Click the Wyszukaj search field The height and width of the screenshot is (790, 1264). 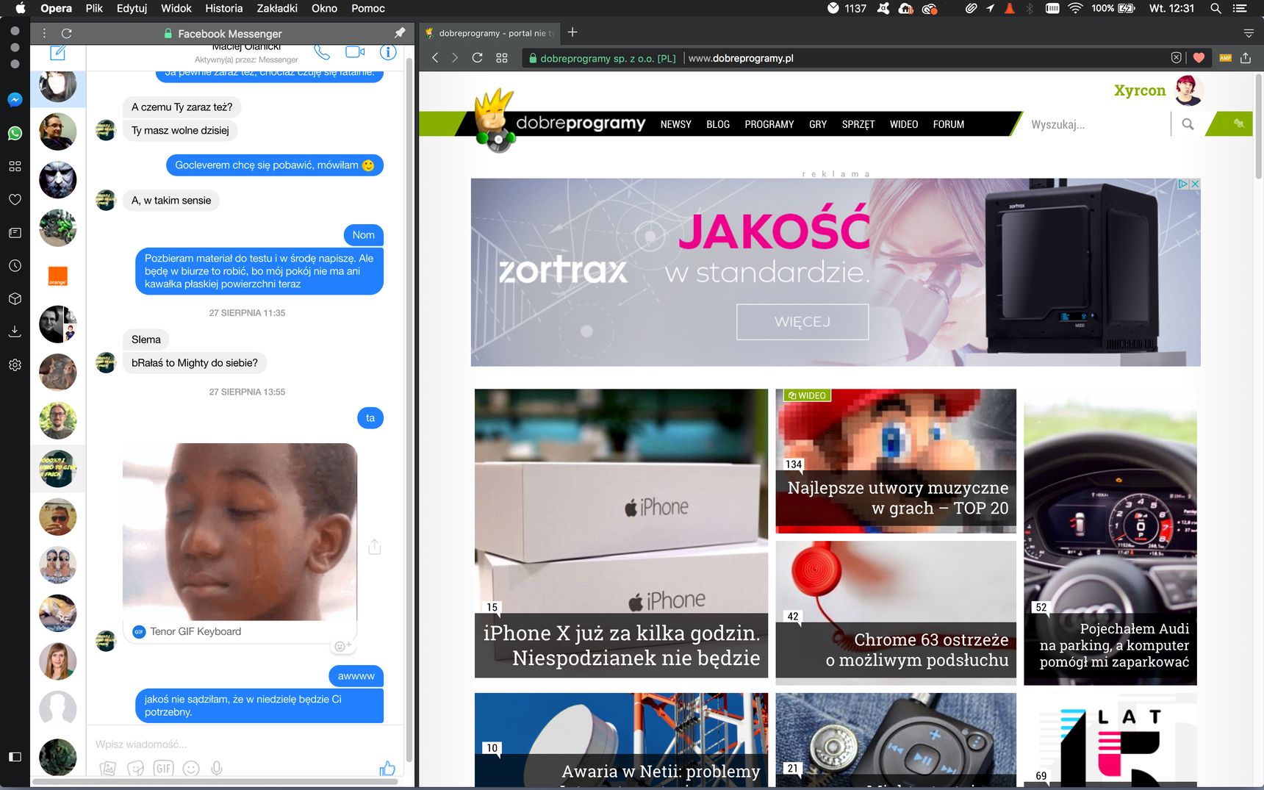tap(1095, 124)
